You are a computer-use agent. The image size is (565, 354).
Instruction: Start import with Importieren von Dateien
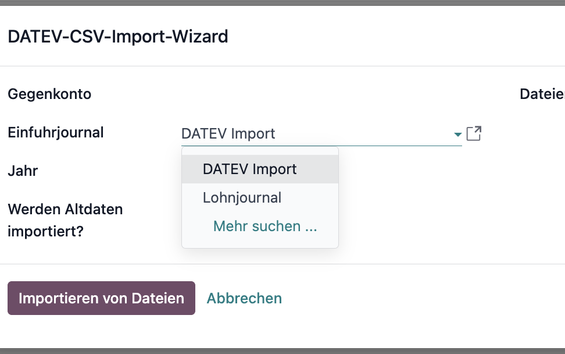(x=101, y=298)
